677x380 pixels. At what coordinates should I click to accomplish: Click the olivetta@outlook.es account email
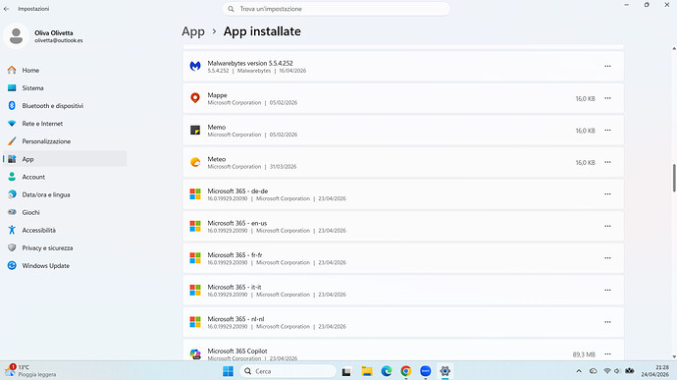click(59, 40)
